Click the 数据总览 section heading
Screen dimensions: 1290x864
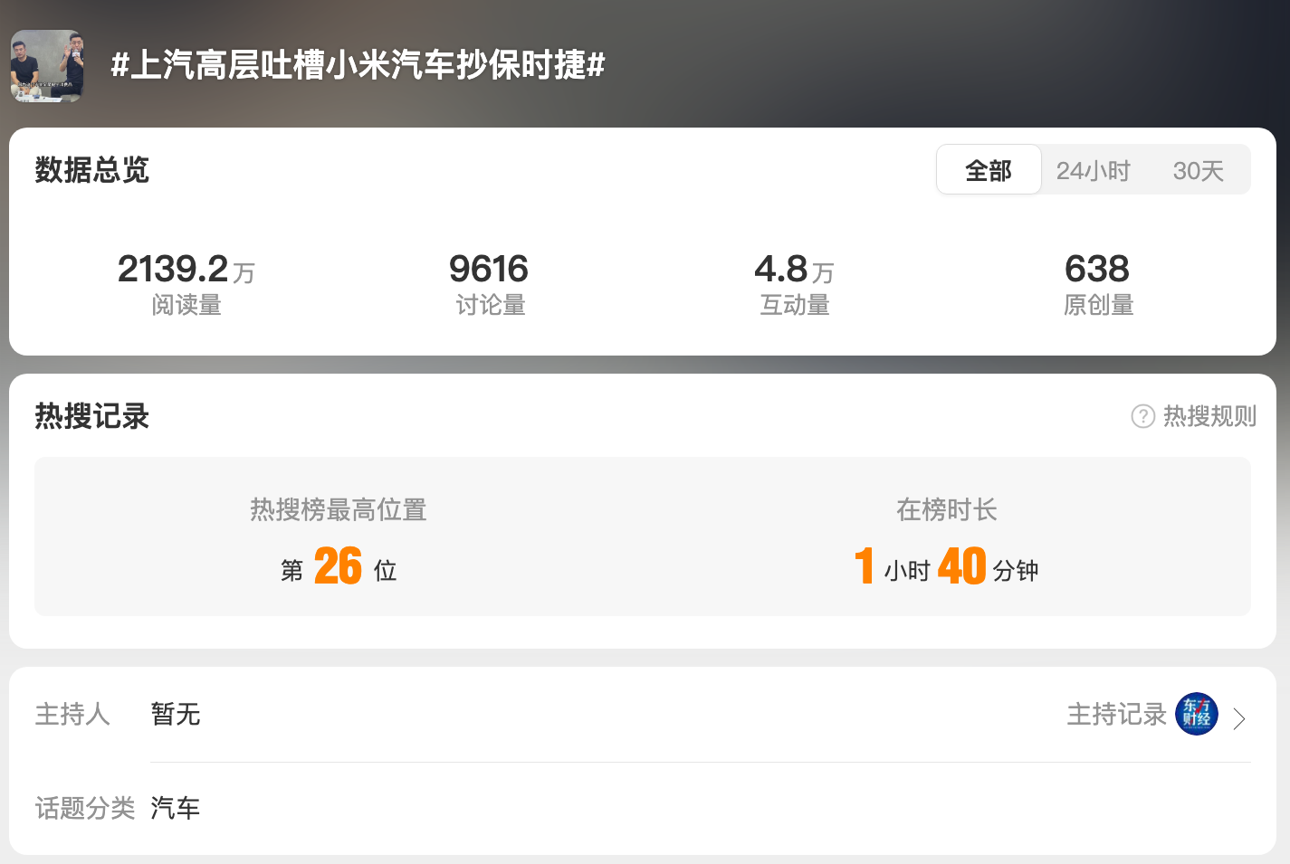click(x=91, y=170)
